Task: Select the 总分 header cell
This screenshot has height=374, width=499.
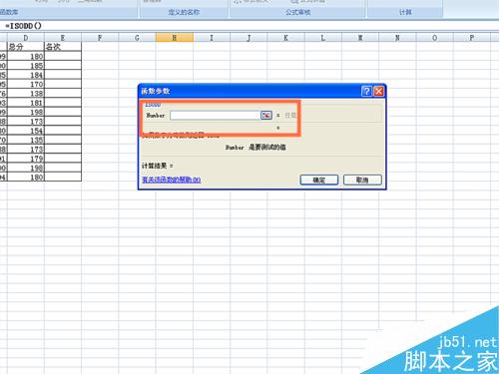Action: pos(26,47)
